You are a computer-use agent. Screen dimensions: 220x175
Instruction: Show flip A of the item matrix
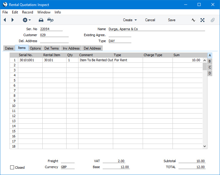point(210,55)
